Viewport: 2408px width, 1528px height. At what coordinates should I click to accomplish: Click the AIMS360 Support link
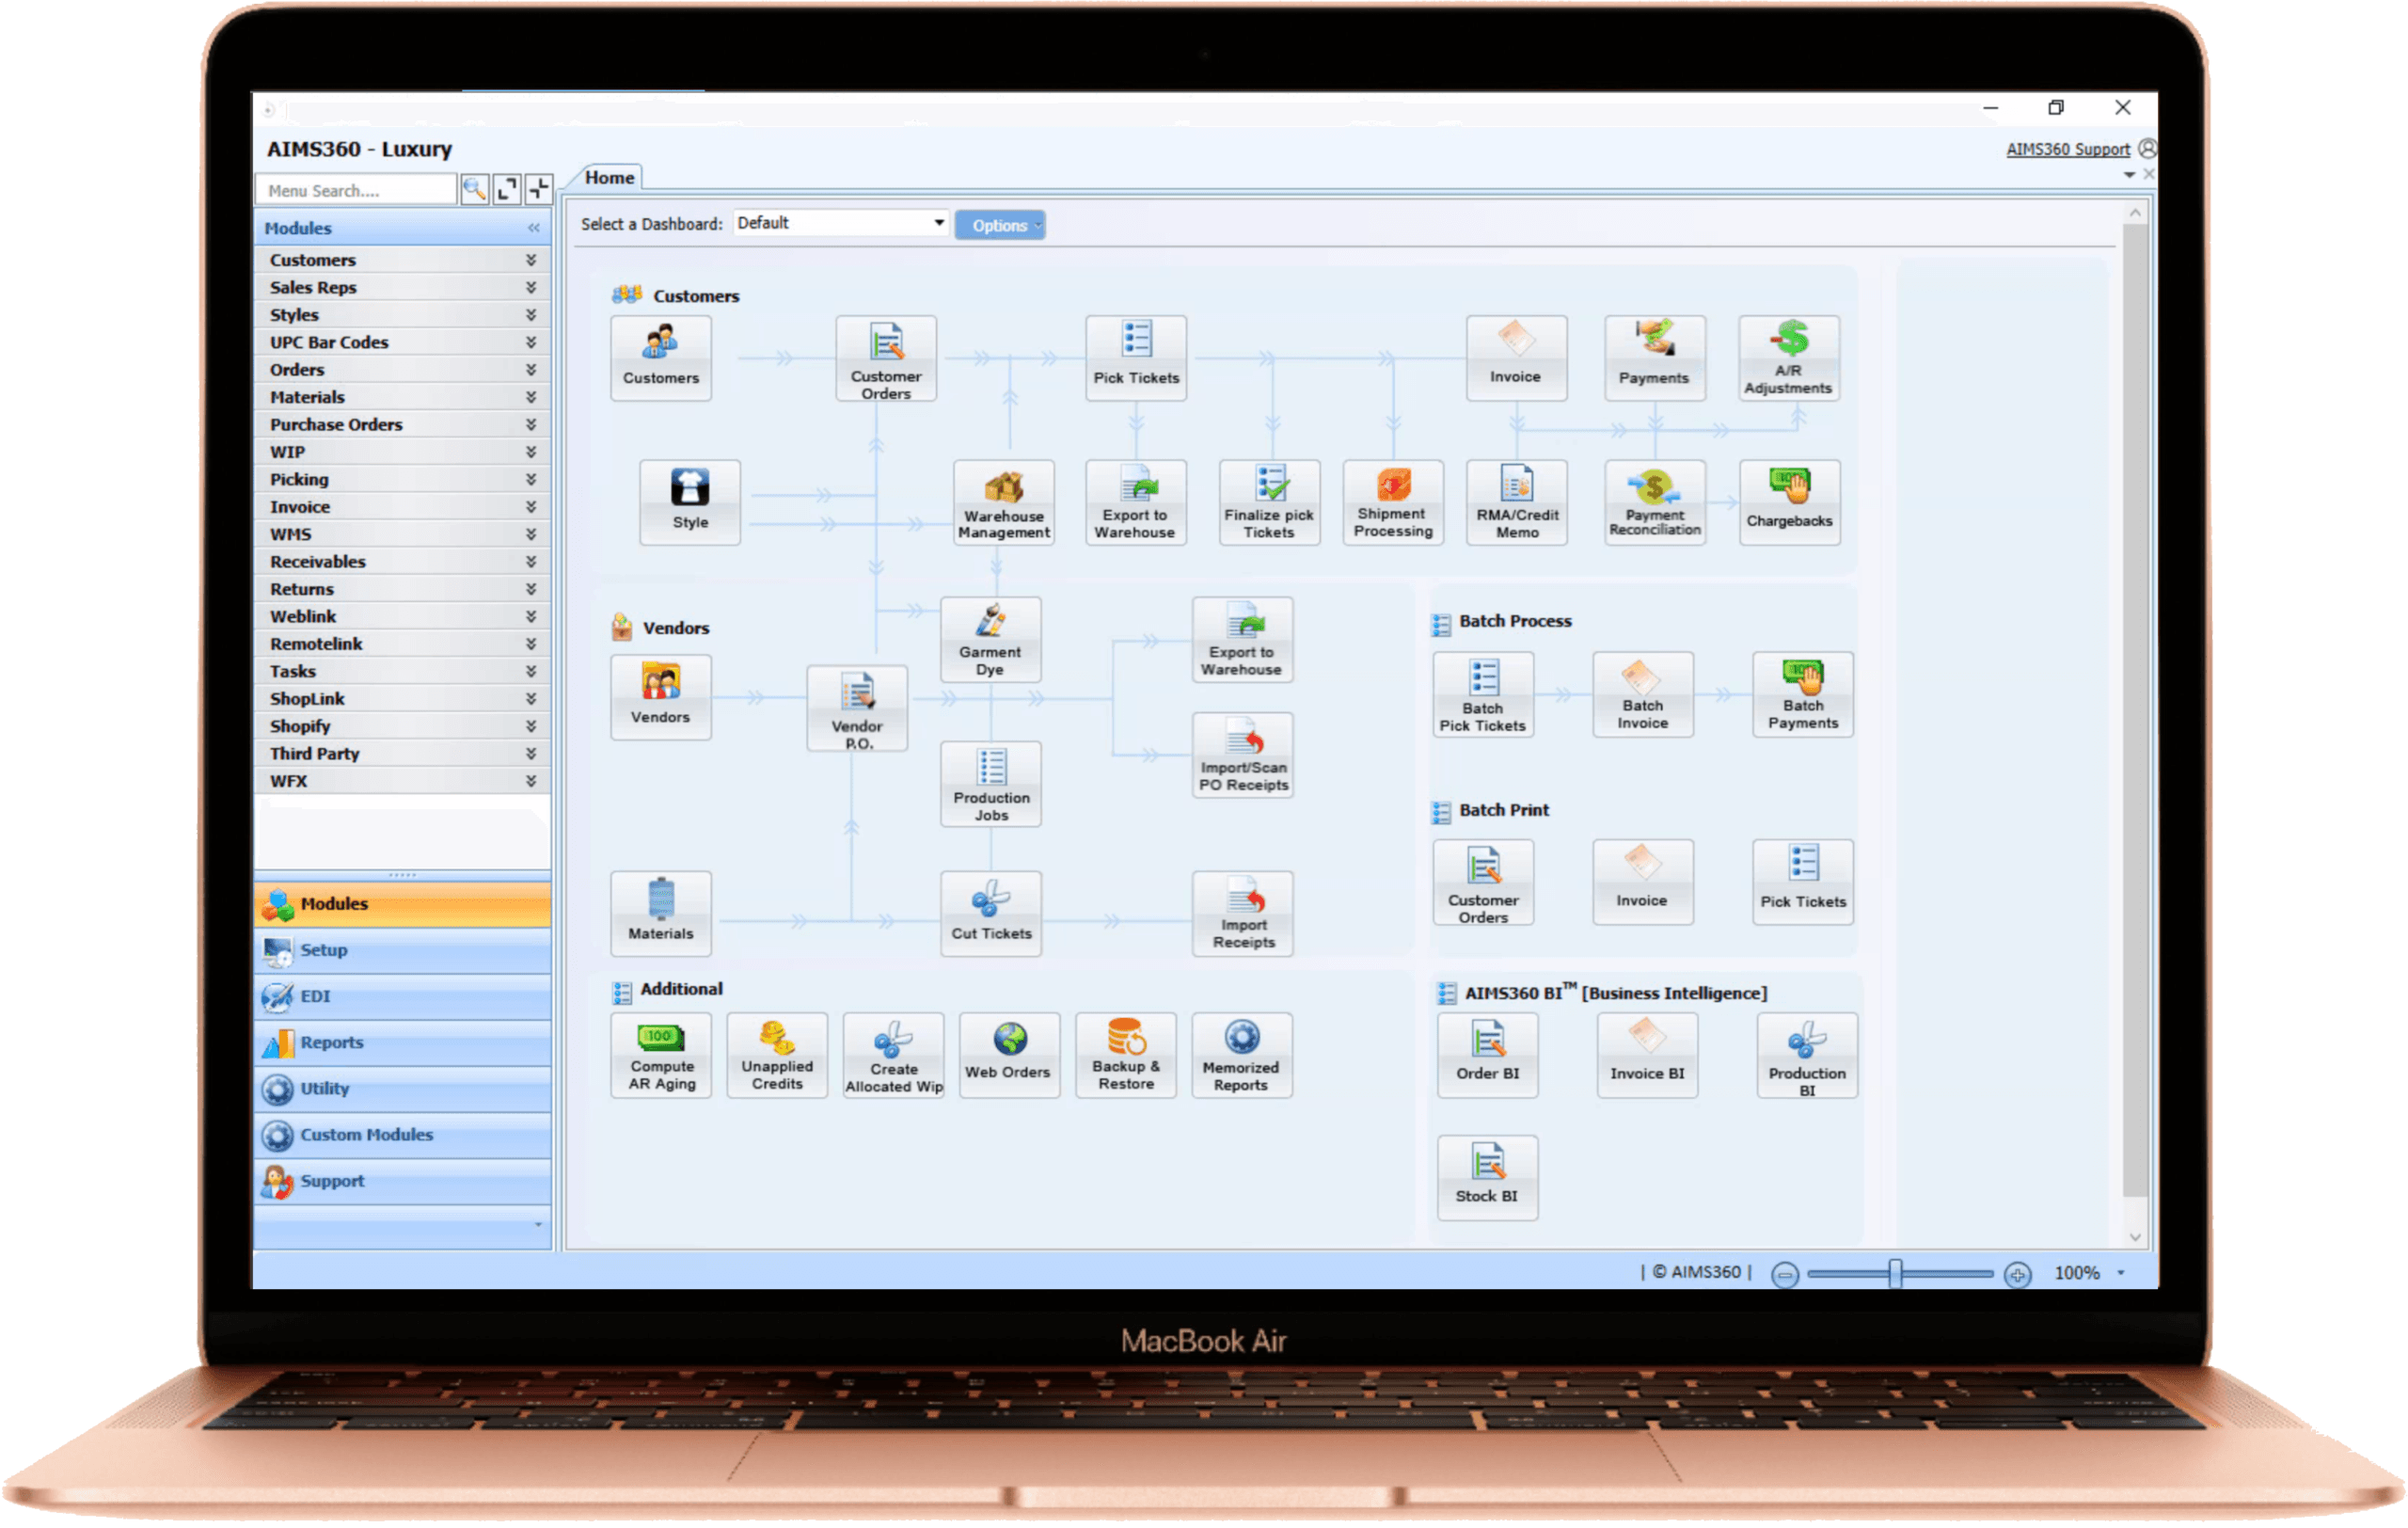(x=2068, y=148)
